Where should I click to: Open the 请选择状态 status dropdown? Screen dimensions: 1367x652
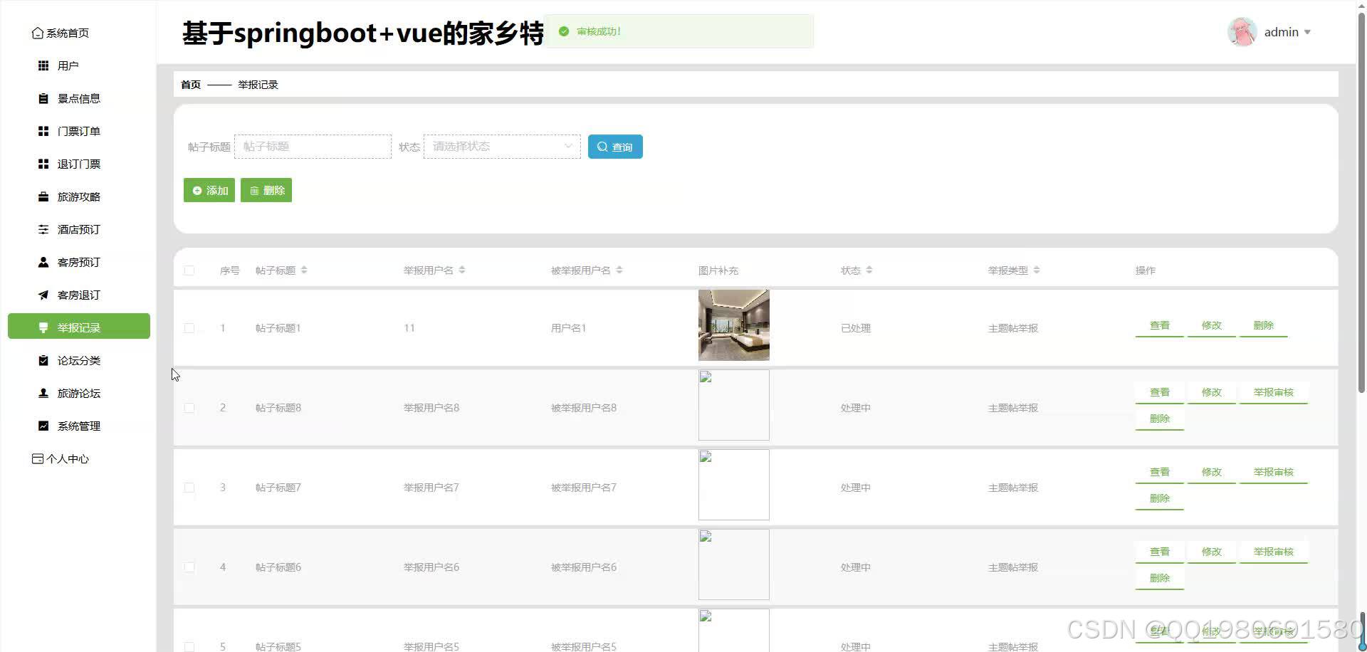tap(502, 147)
